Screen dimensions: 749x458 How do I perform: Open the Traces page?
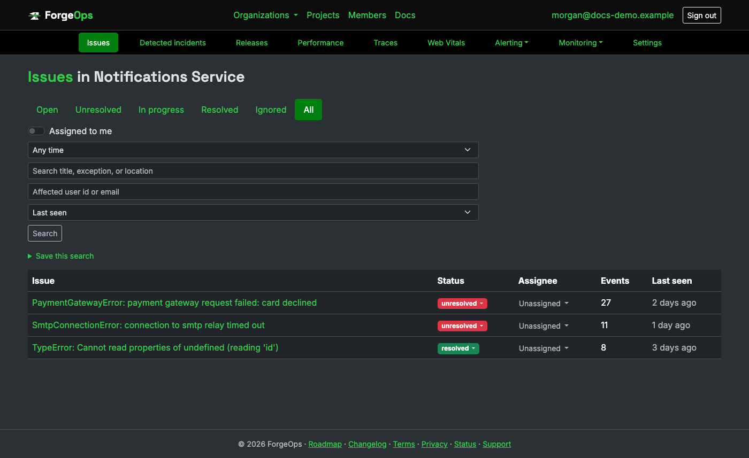coord(386,43)
